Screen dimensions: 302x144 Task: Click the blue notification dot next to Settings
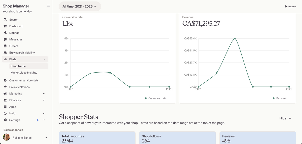(37, 120)
